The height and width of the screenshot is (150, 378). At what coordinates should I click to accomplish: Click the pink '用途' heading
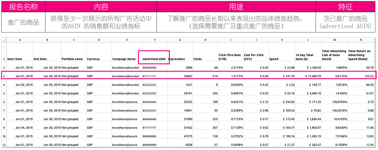pos(236,6)
